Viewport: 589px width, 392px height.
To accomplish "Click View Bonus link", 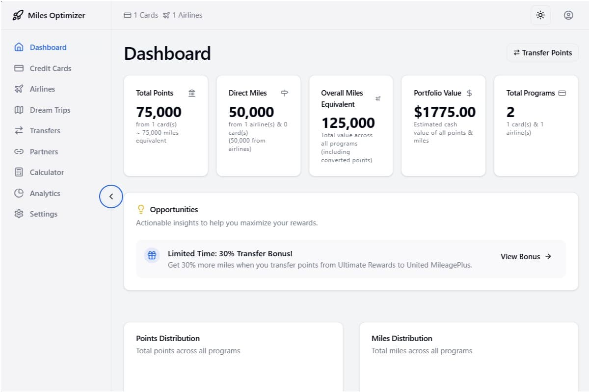I will (526, 256).
